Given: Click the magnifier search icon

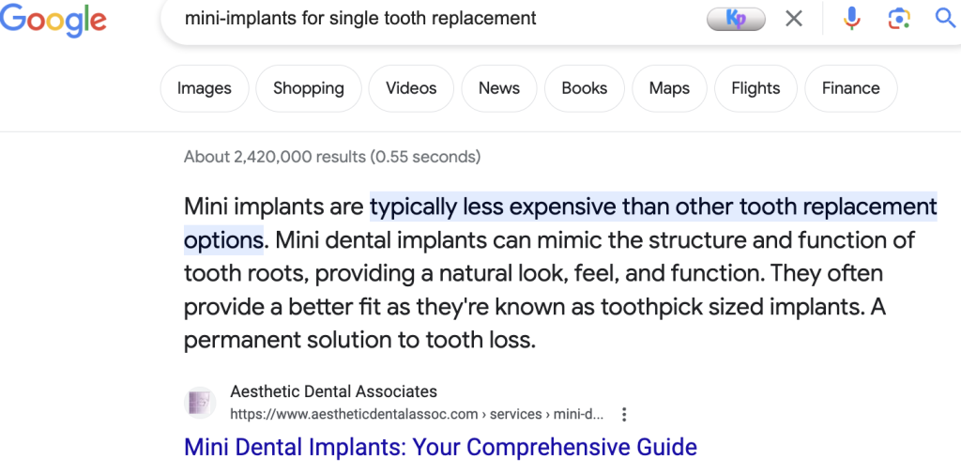Looking at the screenshot, I should pyautogui.click(x=945, y=19).
